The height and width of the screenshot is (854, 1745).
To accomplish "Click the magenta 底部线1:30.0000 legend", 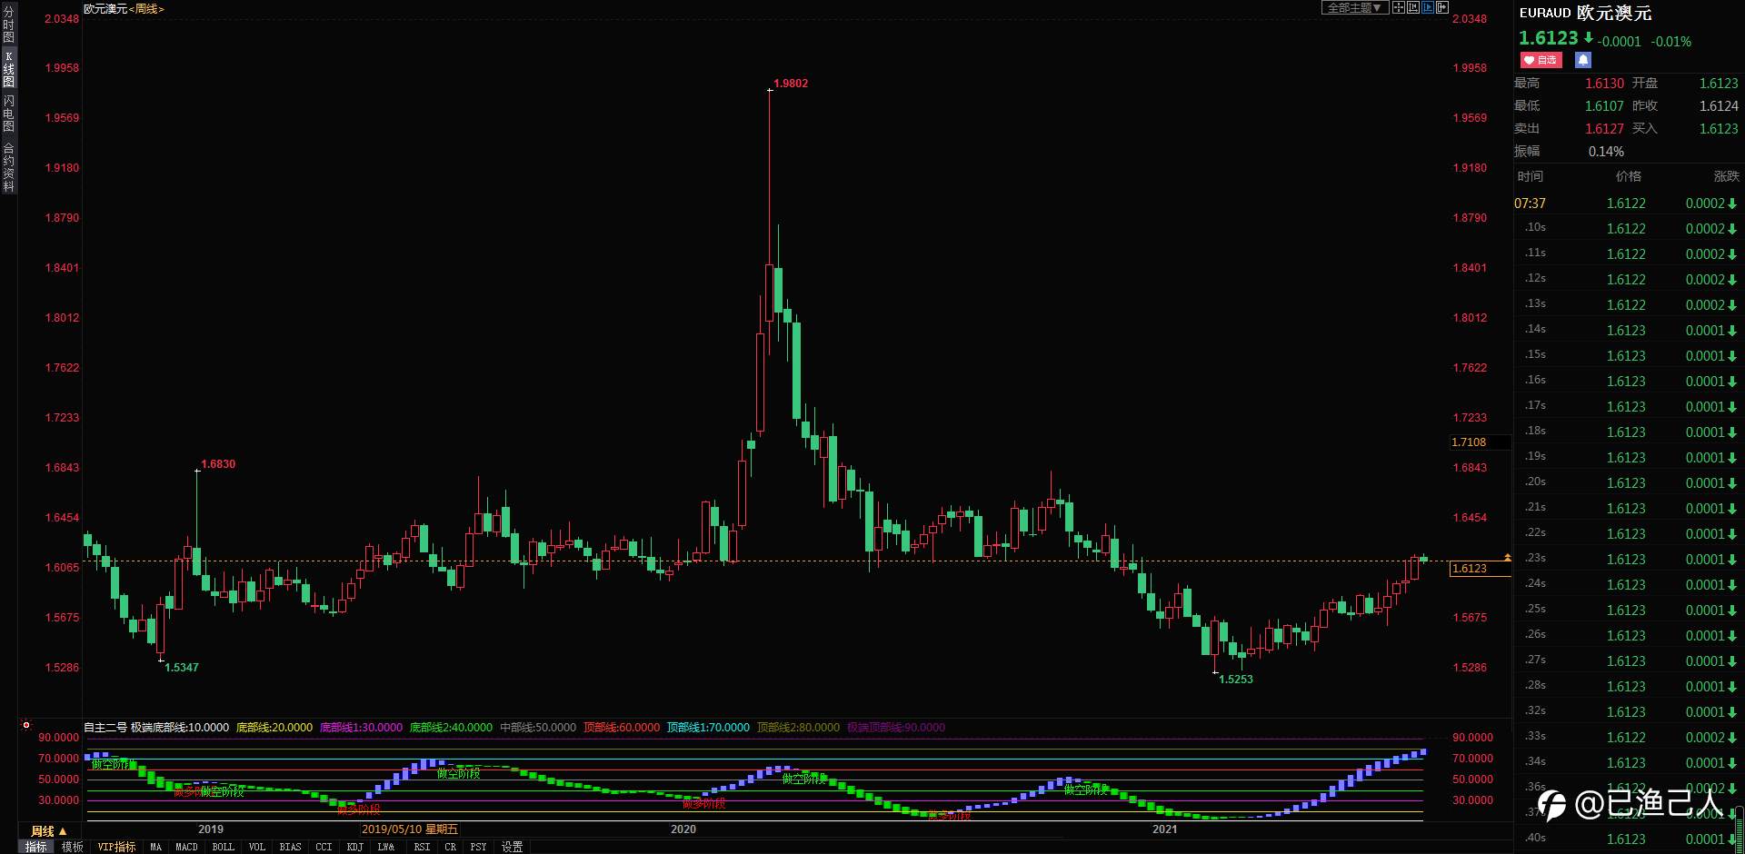I will click(x=361, y=728).
